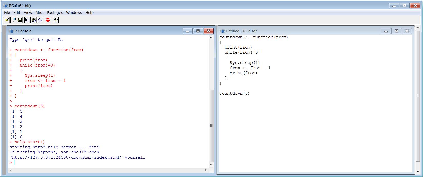Click the Copy toolbar icon
Image resolution: width=423 pixels, height=177 pixels.
click(27, 20)
